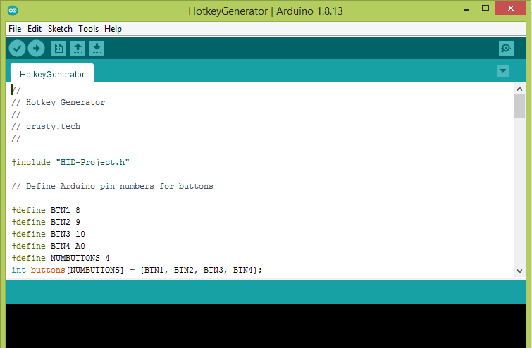Save the sketch with down-arrow icon
Viewport: 532px width, 348px height.
97,48
